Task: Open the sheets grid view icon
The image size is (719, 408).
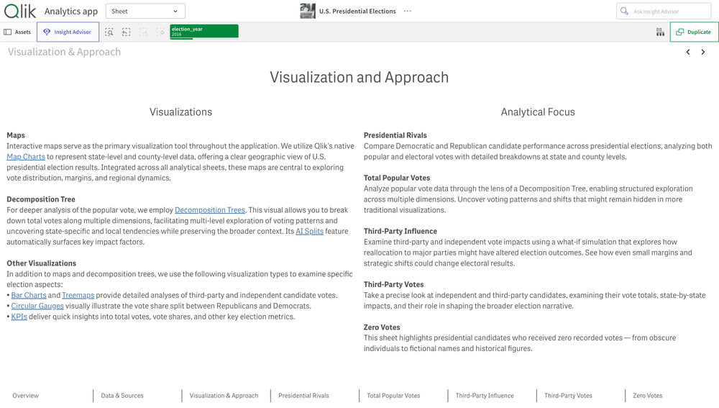Action: click(660, 32)
